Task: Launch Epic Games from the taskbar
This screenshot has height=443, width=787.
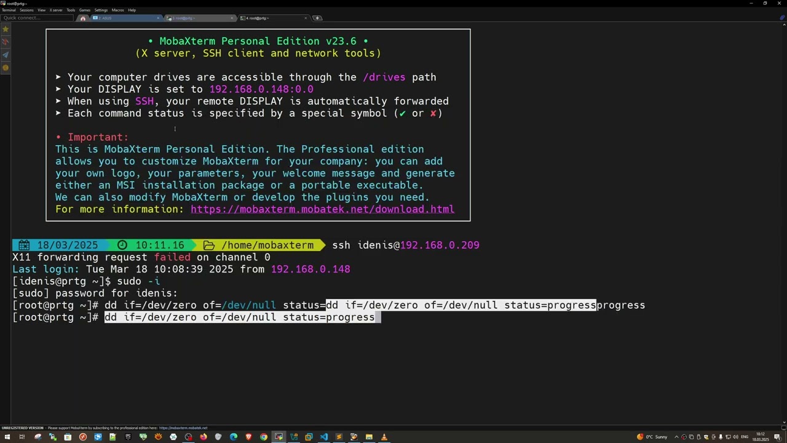Action: tap(128, 437)
